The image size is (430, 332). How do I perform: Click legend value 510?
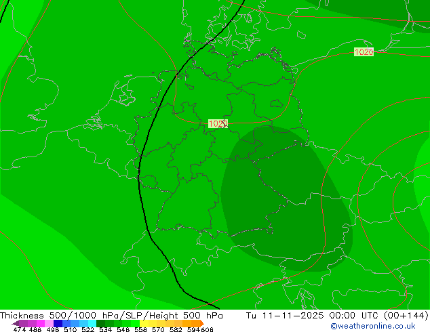pos(71,329)
